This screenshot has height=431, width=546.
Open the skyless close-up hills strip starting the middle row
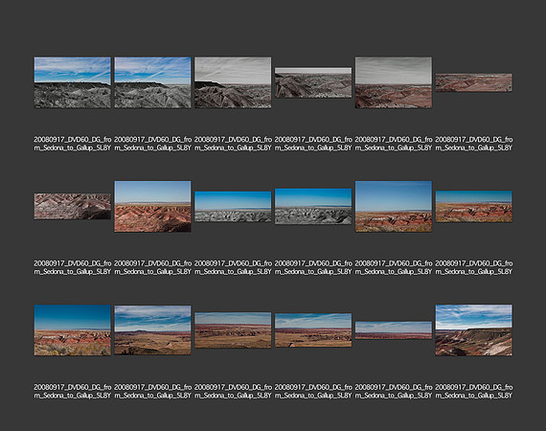pos(73,207)
